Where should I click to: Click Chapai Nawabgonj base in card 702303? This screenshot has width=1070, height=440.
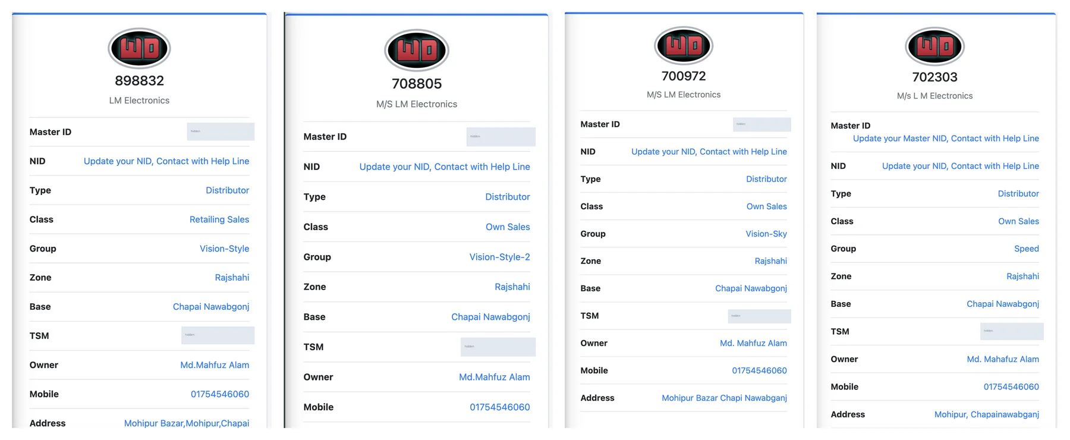(x=1003, y=304)
